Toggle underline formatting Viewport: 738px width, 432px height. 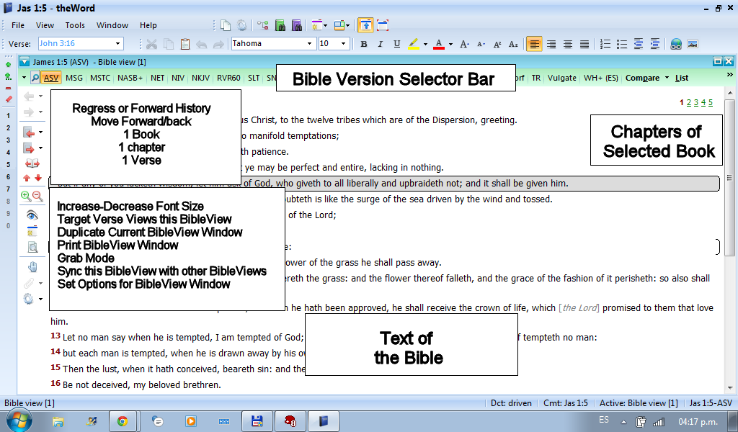point(396,44)
